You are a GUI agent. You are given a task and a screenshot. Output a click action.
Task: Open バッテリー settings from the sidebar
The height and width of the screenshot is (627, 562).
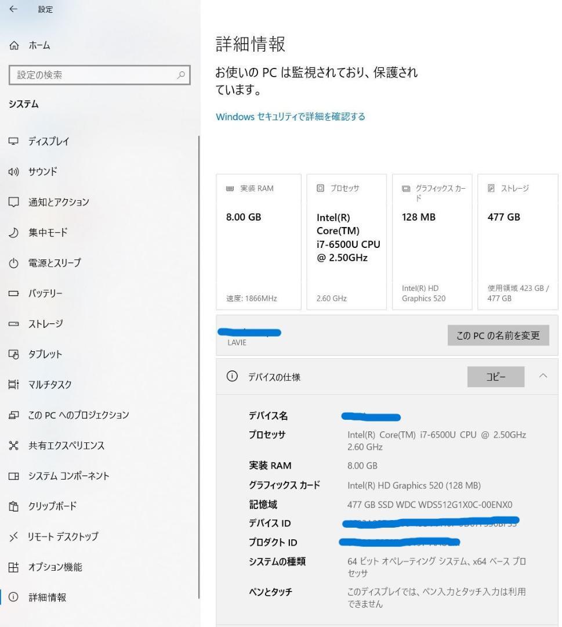(x=44, y=293)
